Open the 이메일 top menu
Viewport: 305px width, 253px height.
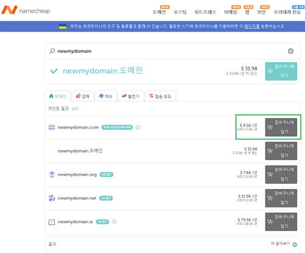point(231,12)
